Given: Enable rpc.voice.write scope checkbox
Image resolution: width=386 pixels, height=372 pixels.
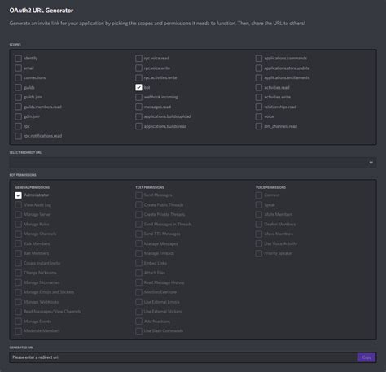Looking at the screenshot, I should click(x=138, y=68).
